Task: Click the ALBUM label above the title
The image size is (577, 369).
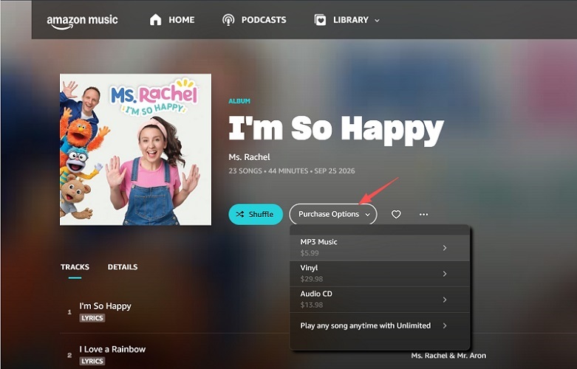Action: [239, 101]
